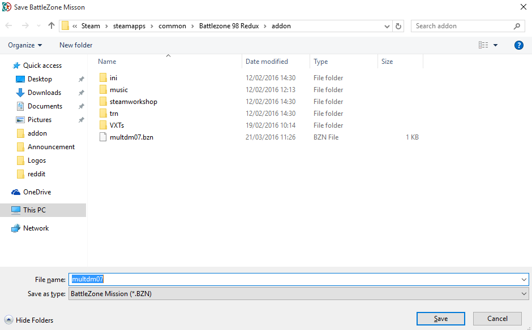Select Battlezone 98 Redux breadcrumb
The image size is (532, 330).
click(229, 26)
